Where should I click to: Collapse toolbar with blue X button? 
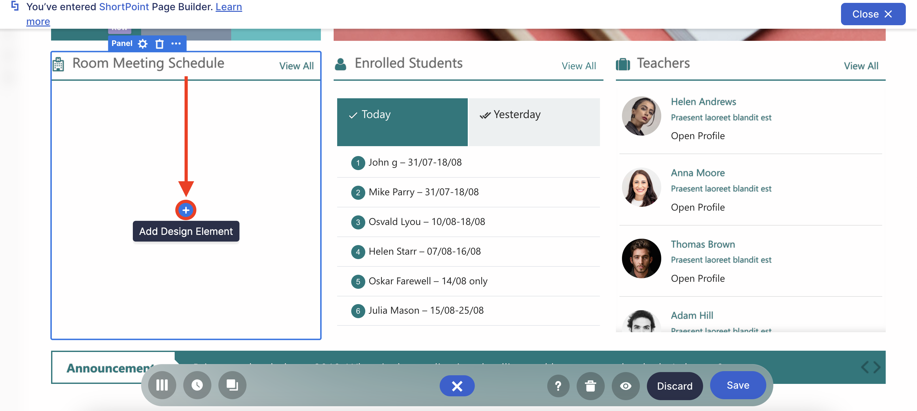[x=457, y=386]
